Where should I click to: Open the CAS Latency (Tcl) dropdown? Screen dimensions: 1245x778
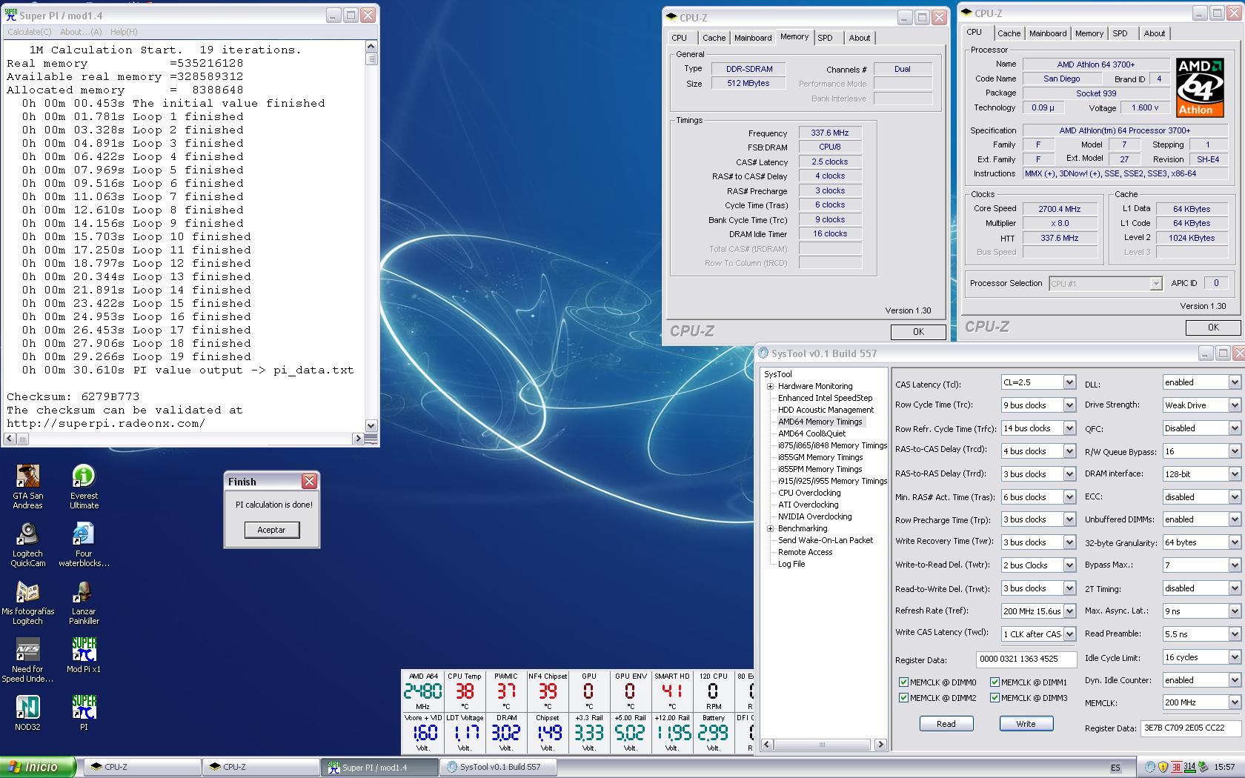(x=1069, y=382)
